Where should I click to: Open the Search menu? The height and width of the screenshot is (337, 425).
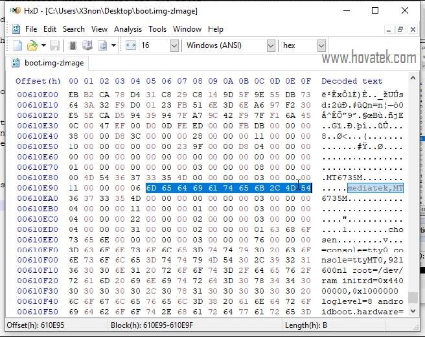(73, 29)
